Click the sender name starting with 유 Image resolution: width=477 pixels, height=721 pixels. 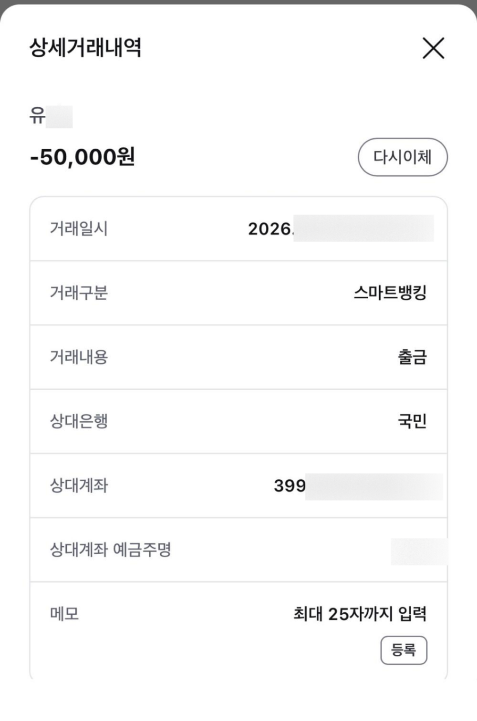pyautogui.click(x=51, y=116)
